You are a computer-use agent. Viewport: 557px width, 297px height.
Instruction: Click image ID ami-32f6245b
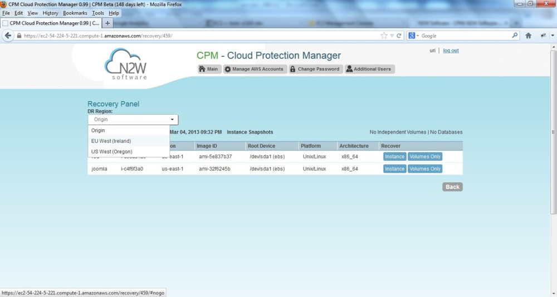click(214, 169)
